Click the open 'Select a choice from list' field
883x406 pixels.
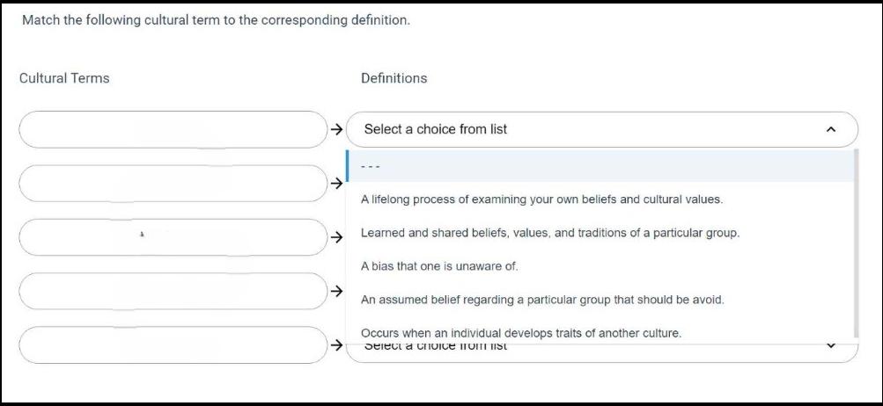[581, 130]
